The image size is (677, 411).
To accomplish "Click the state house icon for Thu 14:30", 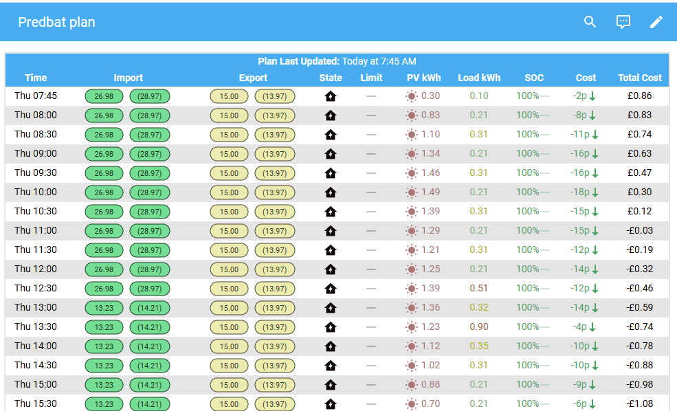I will pyautogui.click(x=331, y=366).
